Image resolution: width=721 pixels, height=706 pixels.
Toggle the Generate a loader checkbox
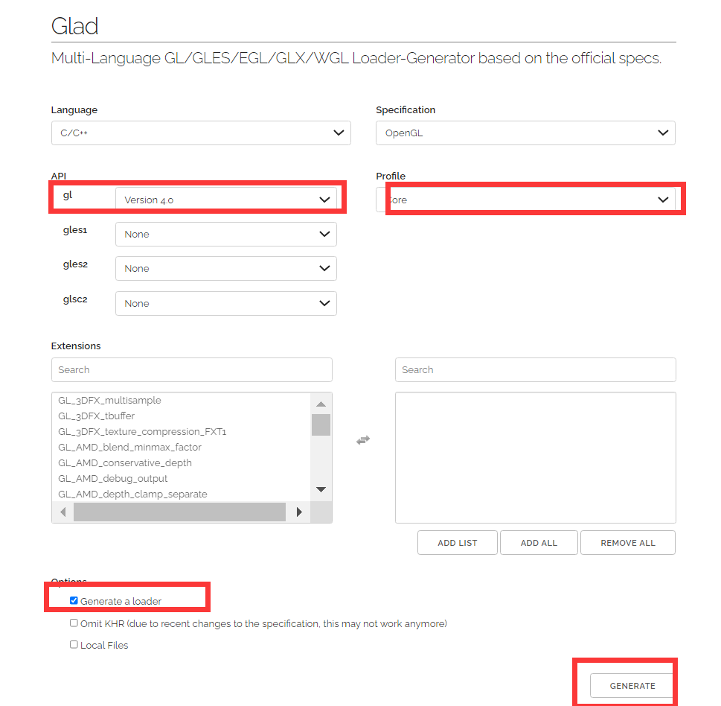click(x=74, y=600)
